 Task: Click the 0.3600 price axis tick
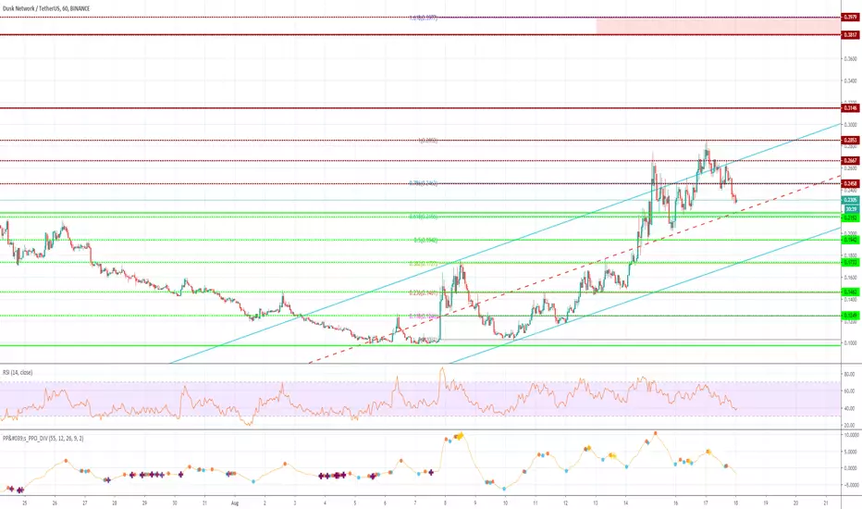tap(850, 58)
